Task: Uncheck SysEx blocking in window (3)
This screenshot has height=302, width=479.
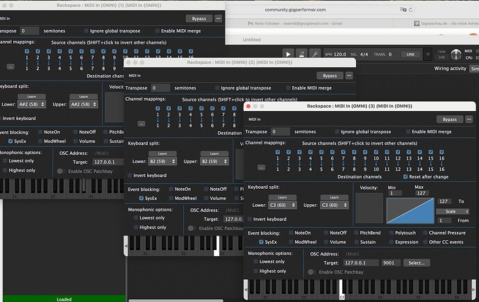Action: (261, 242)
